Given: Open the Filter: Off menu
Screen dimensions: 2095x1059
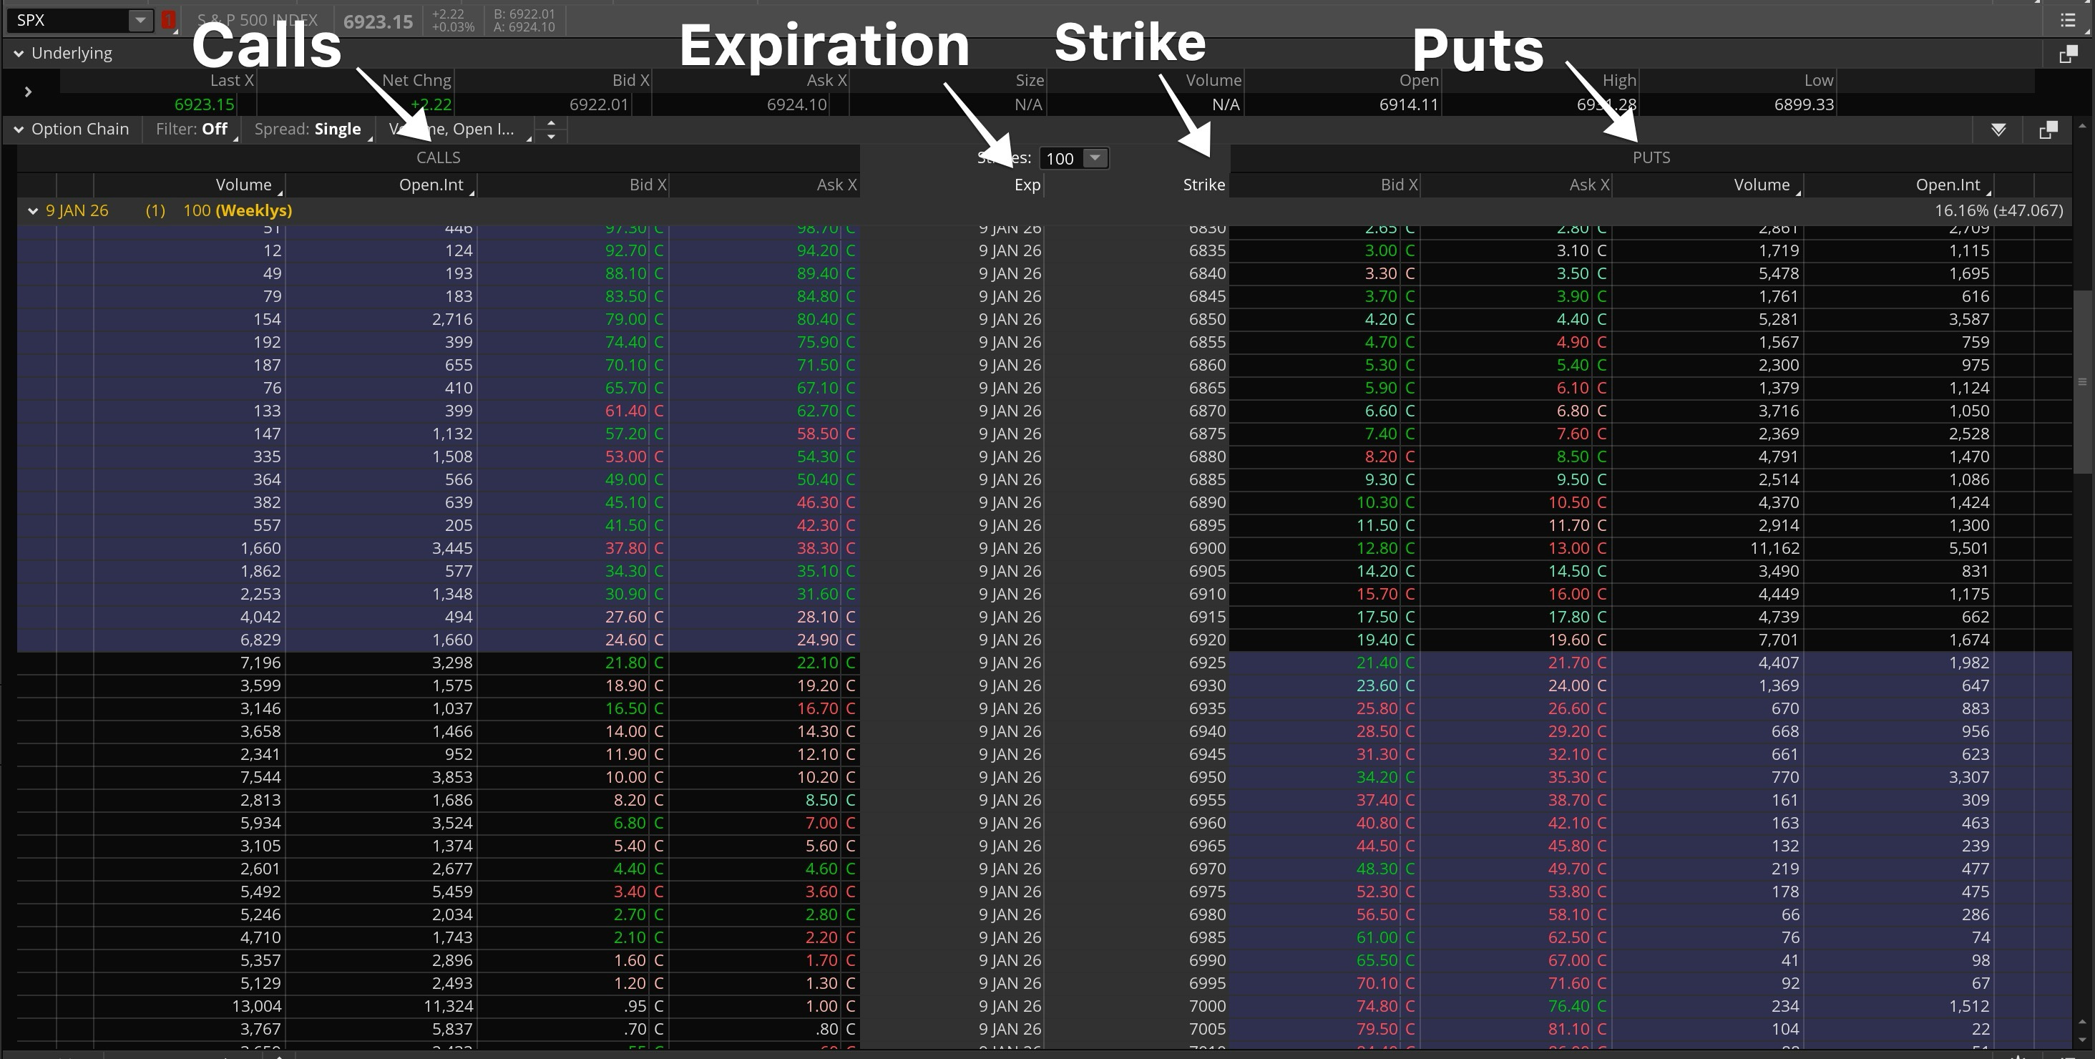Looking at the screenshot, I should click(x=192, y=130).
